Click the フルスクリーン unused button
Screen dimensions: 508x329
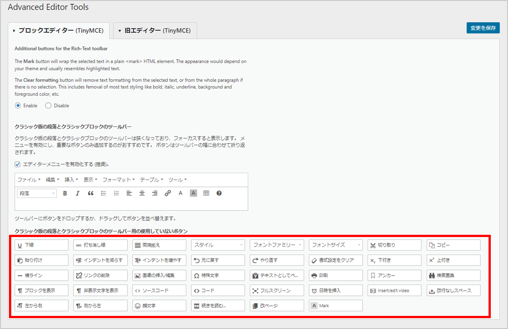(277, 290)
